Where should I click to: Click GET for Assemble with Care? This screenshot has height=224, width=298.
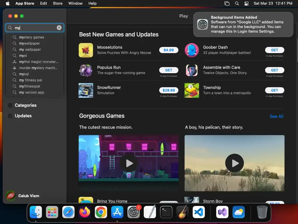[275, 70]
